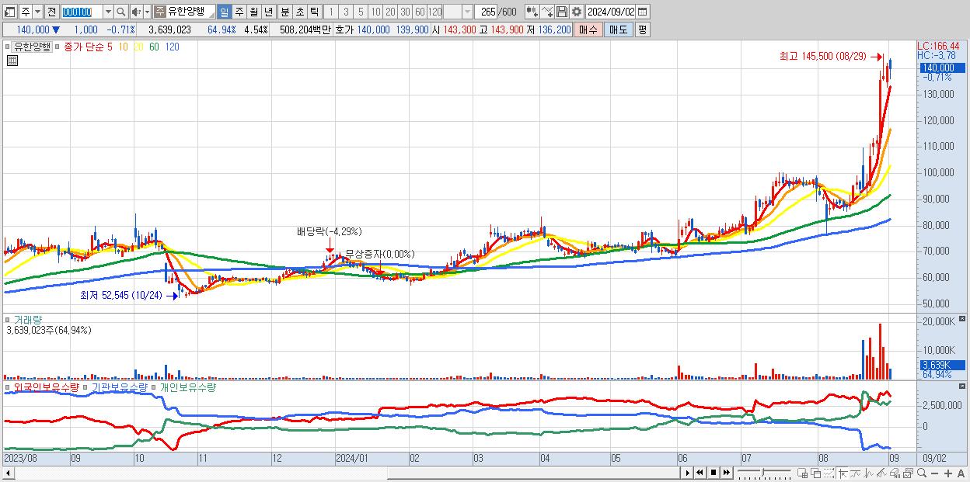Click the scrollbar right arrow
Image resolution: width=970 pixels, height=482 pixels.
click(x=687, y=473)
